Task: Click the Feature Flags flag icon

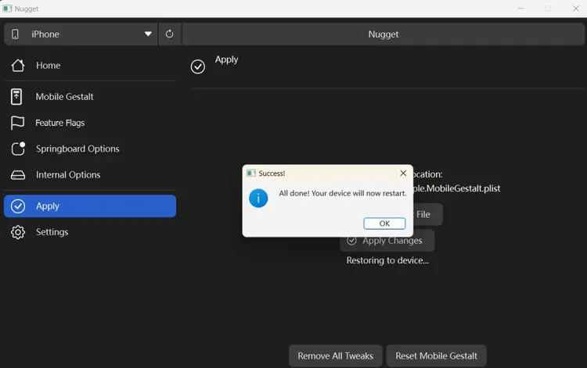Action: point(17,123)
